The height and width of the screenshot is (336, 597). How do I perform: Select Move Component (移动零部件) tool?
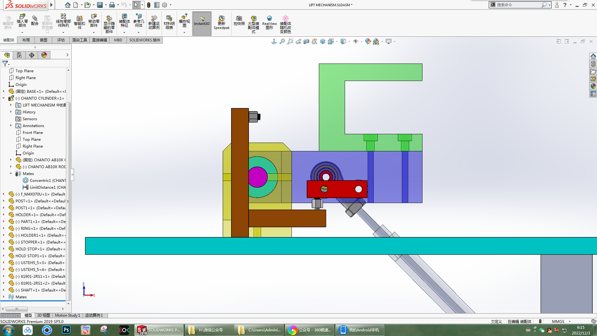[x=94, y=21]
